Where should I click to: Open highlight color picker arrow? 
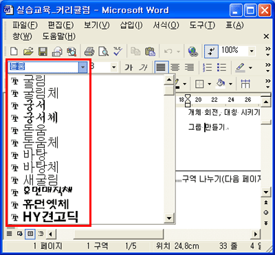[250, 67]
